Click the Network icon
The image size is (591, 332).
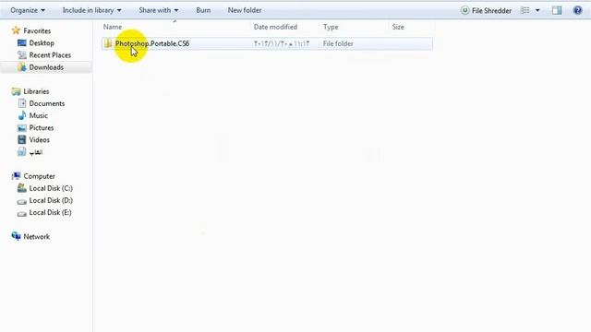[x=16, y=236]
